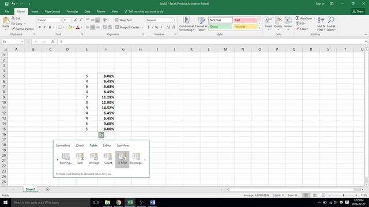369x207 pixels.
Task: Switch to the Insert ribbon tab
Action: click(x=35, y=11)
